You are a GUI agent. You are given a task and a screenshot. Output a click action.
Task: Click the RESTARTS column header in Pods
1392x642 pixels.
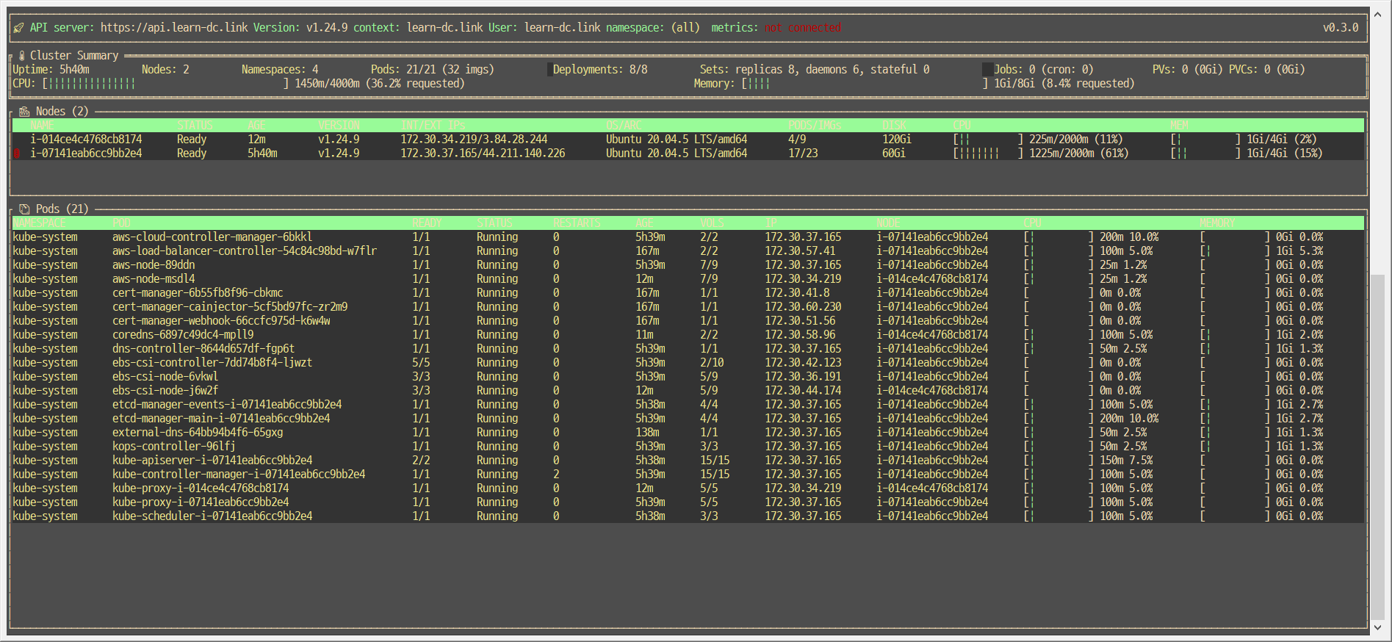tap(577, 223)
